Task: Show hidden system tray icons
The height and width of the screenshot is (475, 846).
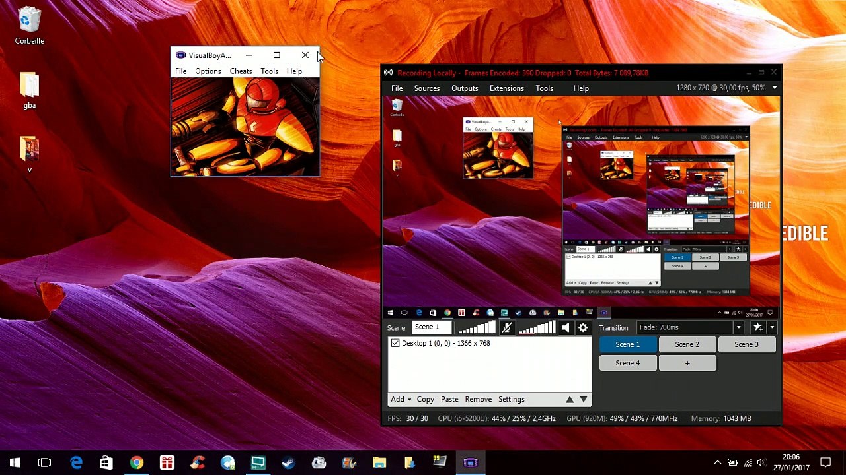Action: (x=717, y=462)
